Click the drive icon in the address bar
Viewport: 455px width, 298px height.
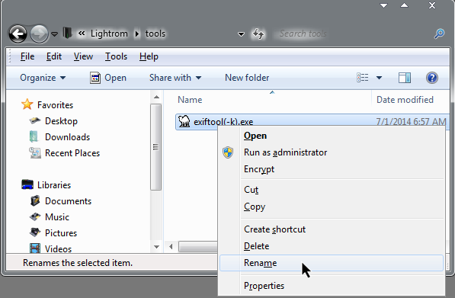click(x=67, y=33)
